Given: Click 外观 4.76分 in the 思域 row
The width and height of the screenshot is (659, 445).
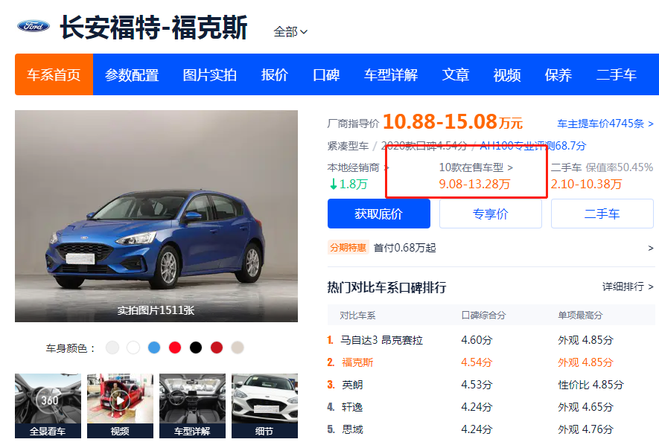Looking at the screenshot, I should click(586, 429).
